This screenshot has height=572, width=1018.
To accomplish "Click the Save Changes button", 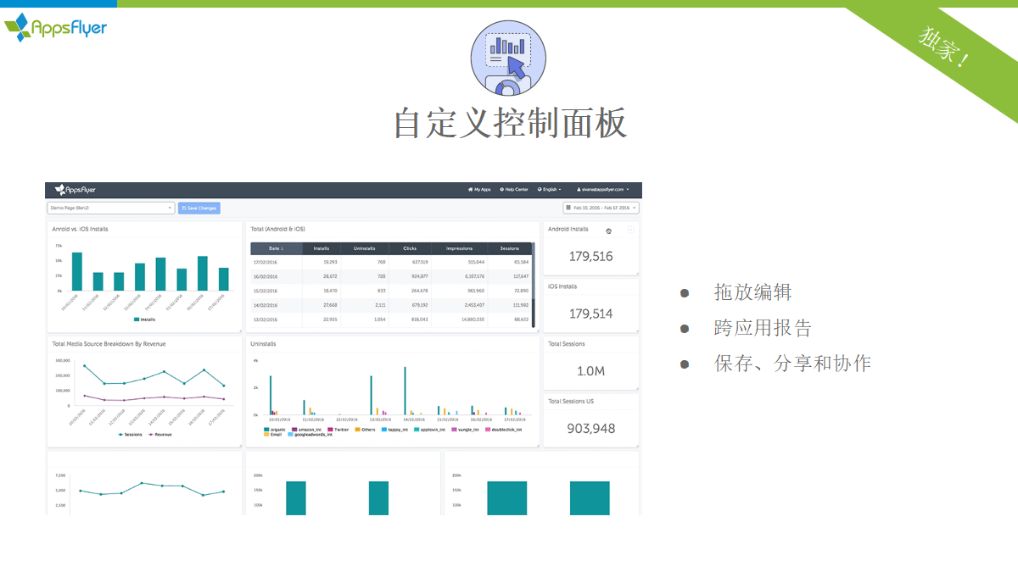I will pyautogui.click(x=199, y=208).
